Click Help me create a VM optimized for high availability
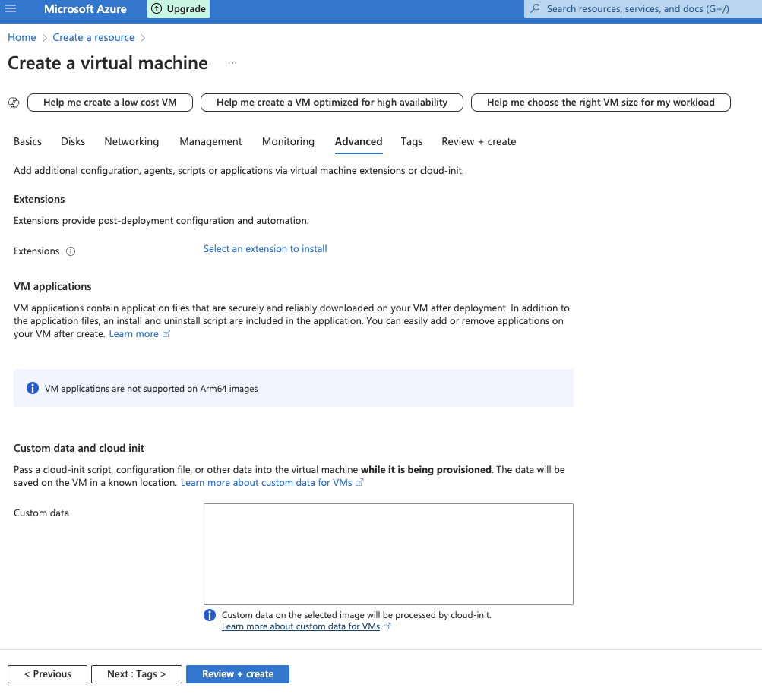The height and width of the screenshot is (694, 762). (332, 103)
